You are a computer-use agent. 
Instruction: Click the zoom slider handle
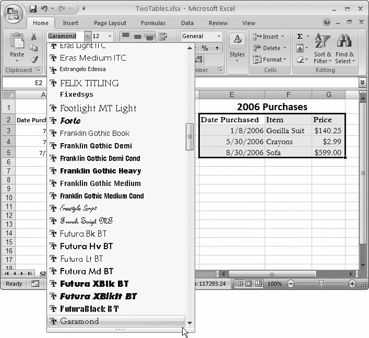click(x=321, y=284)
